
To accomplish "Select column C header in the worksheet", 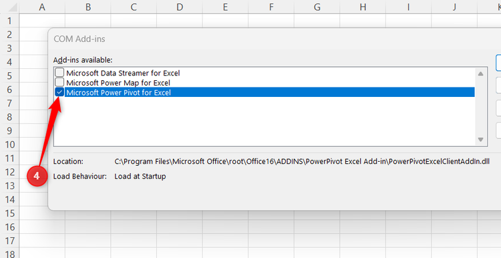I will [134, 7].
